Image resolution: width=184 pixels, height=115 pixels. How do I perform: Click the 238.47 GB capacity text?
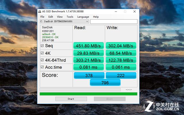click(x=48, y=40)
